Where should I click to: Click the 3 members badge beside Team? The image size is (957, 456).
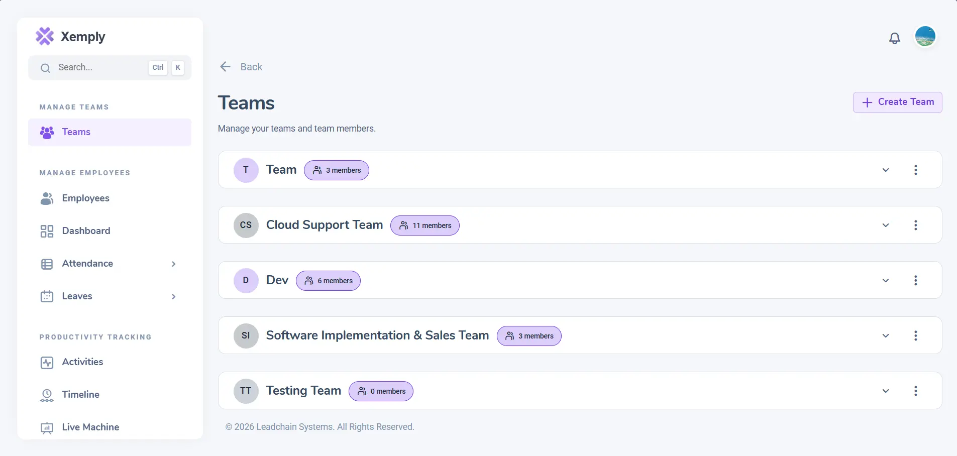click(337, 170)
